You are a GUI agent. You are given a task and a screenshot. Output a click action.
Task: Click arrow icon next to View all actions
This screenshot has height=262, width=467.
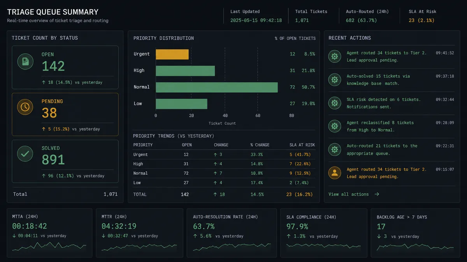click(377, 194)
